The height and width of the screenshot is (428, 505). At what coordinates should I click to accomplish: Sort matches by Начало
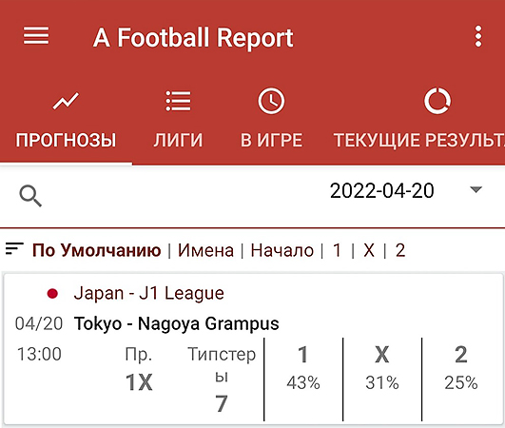tap(282, 250)
